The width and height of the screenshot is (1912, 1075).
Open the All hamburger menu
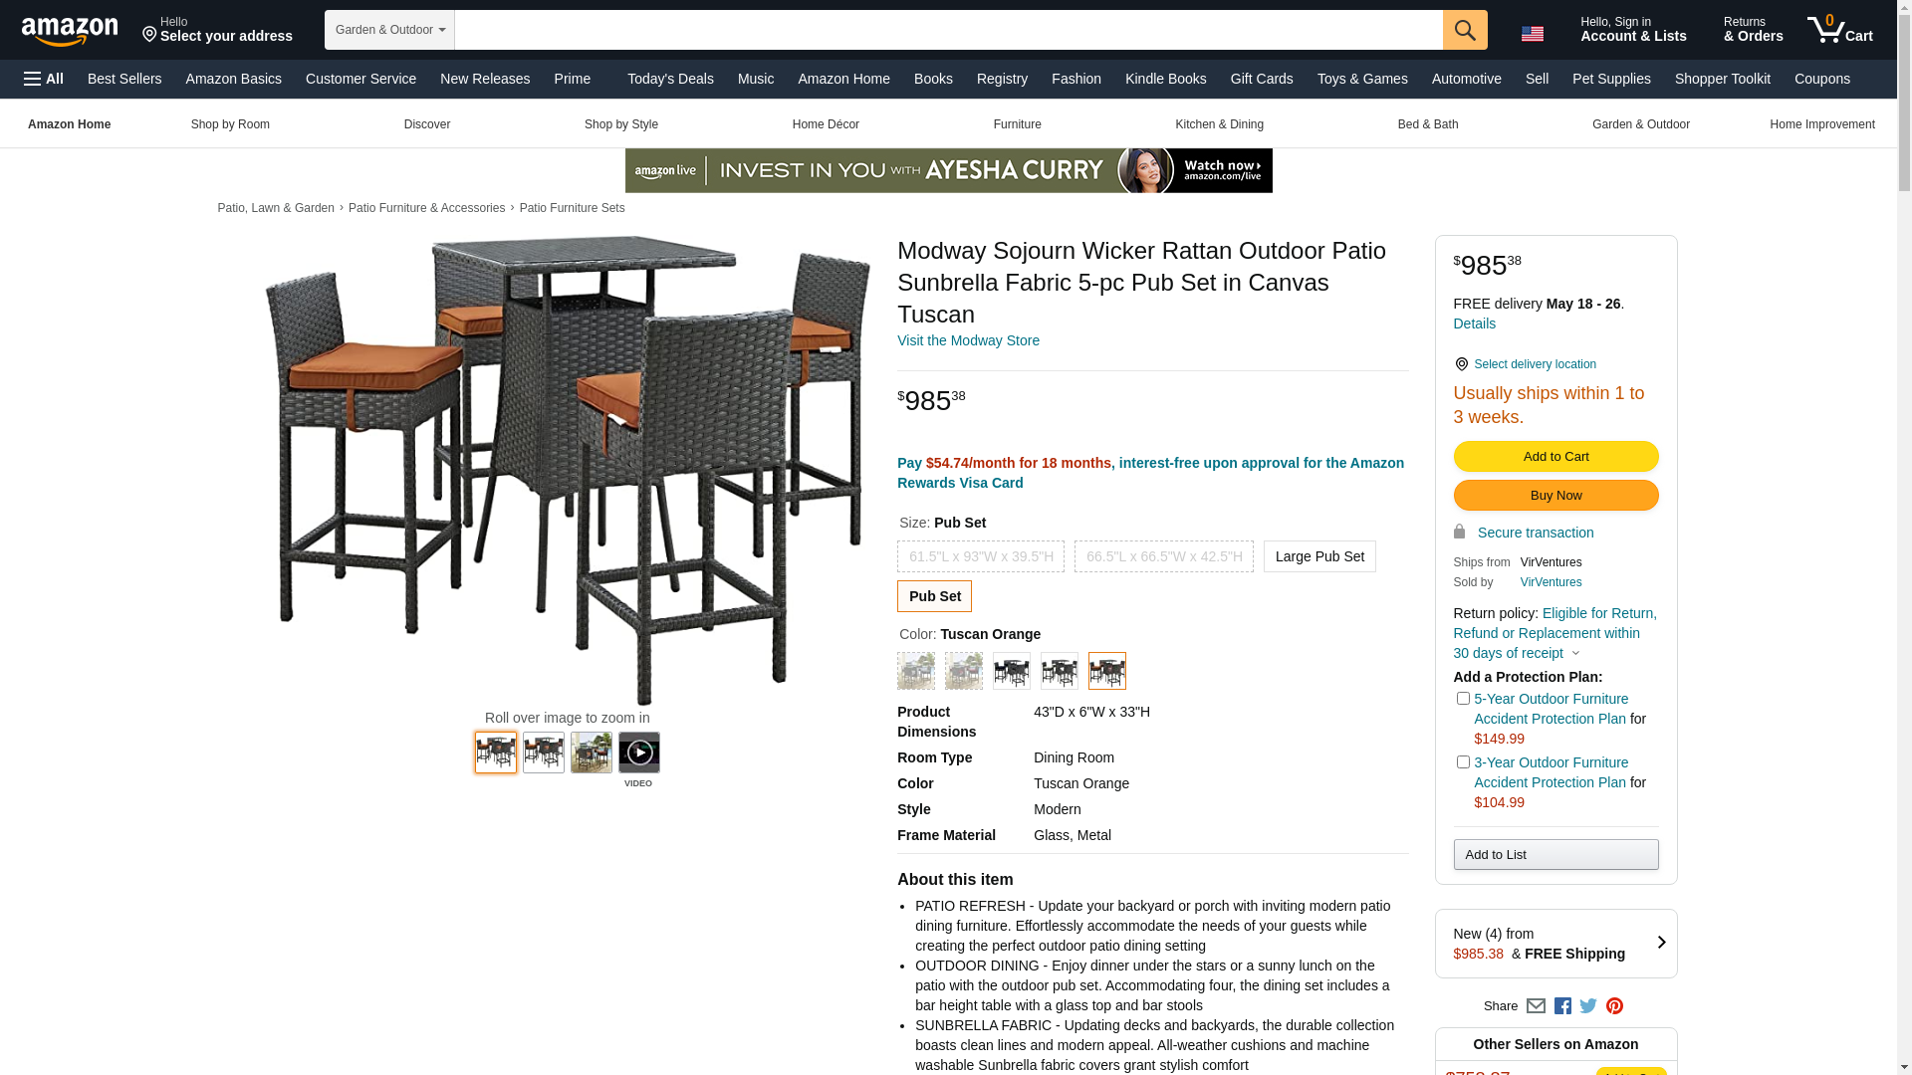click(44, 79)
